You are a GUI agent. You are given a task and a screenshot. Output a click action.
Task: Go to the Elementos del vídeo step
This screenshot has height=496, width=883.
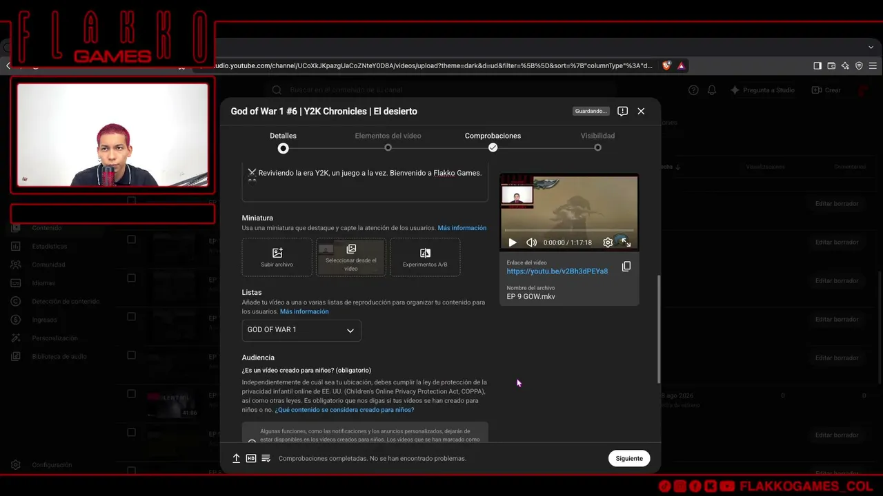coord(388,142)
